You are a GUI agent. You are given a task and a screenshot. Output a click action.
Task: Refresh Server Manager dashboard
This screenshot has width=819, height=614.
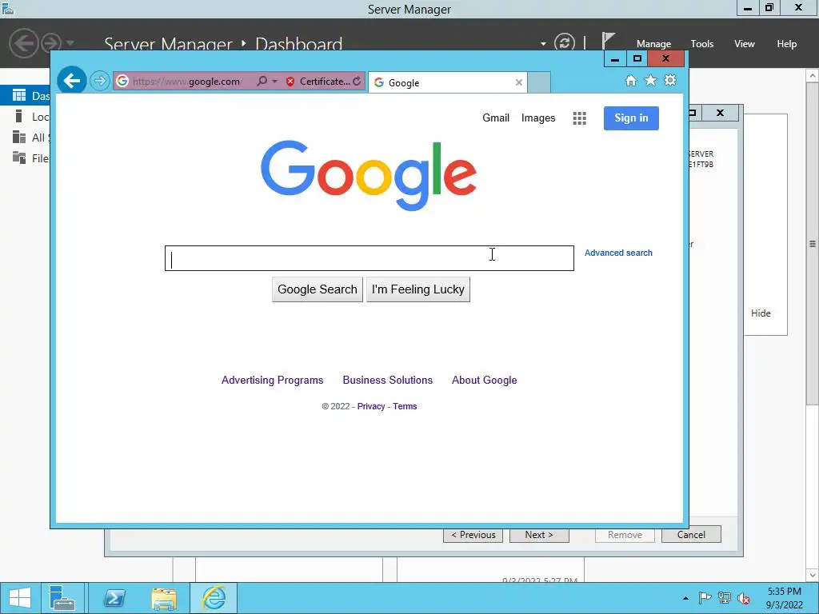[x=564, y=43]
